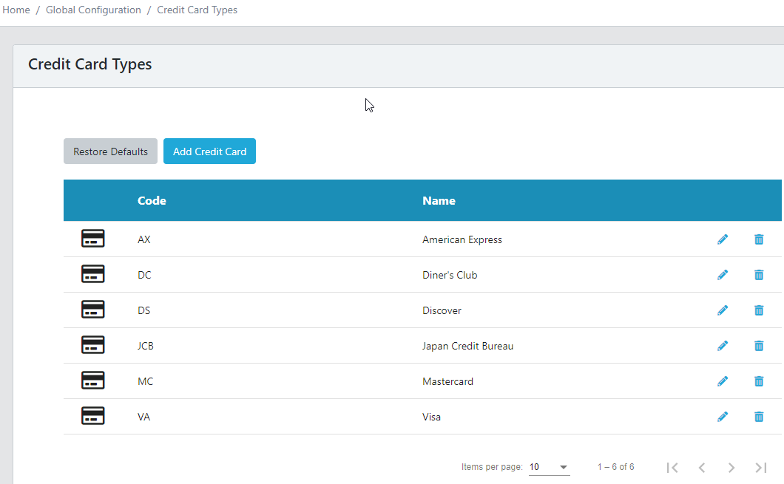Click the Add Credit Card button
Screen dimensions: 784x484
point(209,151)
